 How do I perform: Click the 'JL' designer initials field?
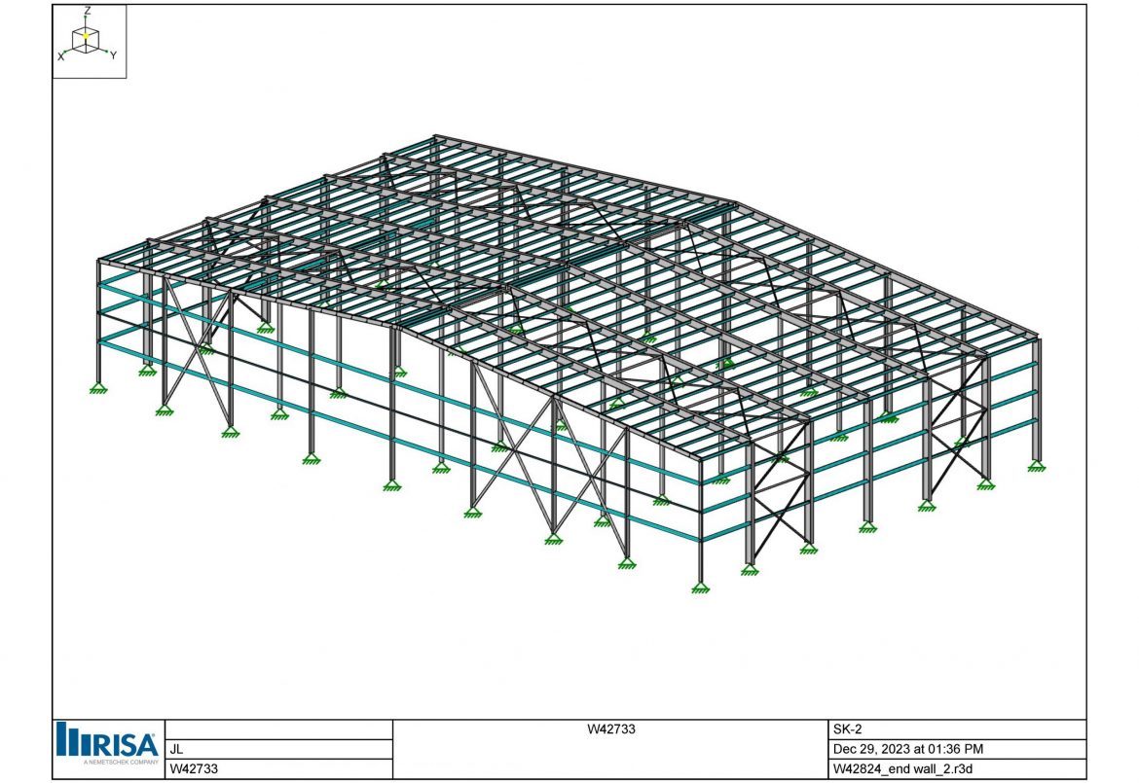click(176, 749)
